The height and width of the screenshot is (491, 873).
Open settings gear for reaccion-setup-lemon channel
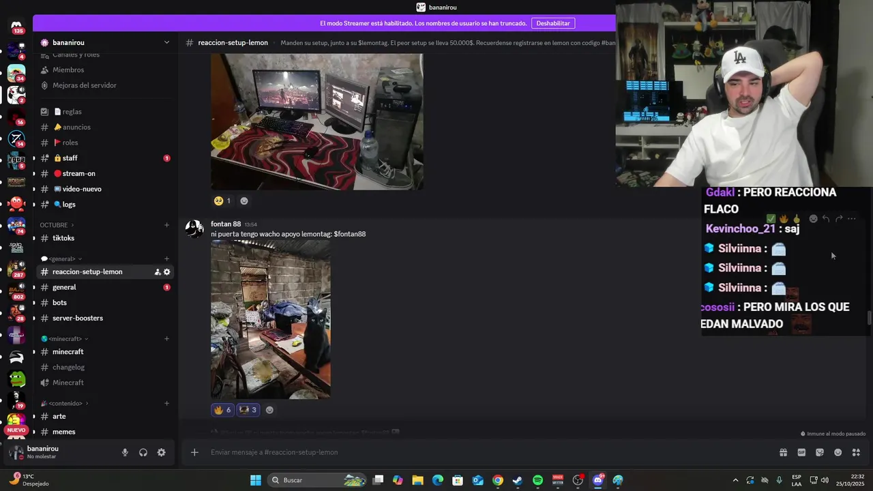(167, 271)
